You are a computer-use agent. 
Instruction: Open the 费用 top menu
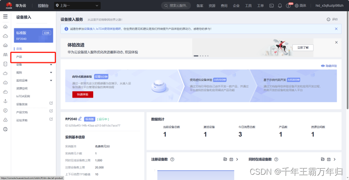[x=224, y=6]
